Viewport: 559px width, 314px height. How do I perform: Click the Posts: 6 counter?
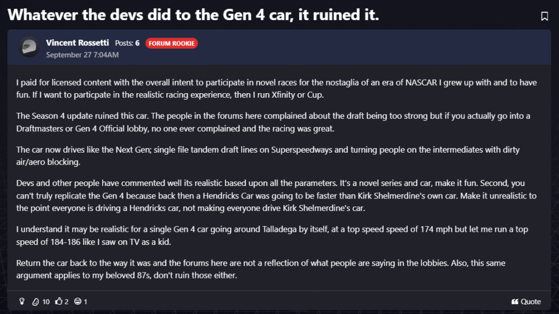point(127,43)
